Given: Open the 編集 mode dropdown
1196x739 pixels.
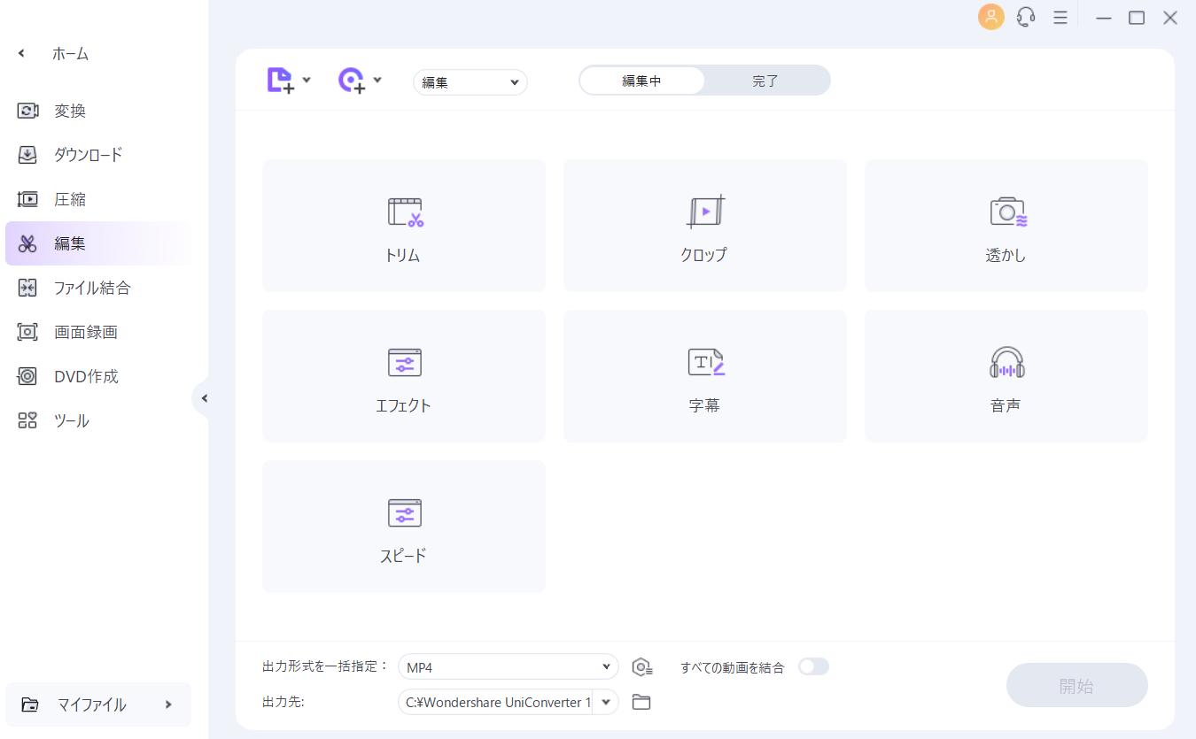Looking at the screenshot, I should pos(470,82).
